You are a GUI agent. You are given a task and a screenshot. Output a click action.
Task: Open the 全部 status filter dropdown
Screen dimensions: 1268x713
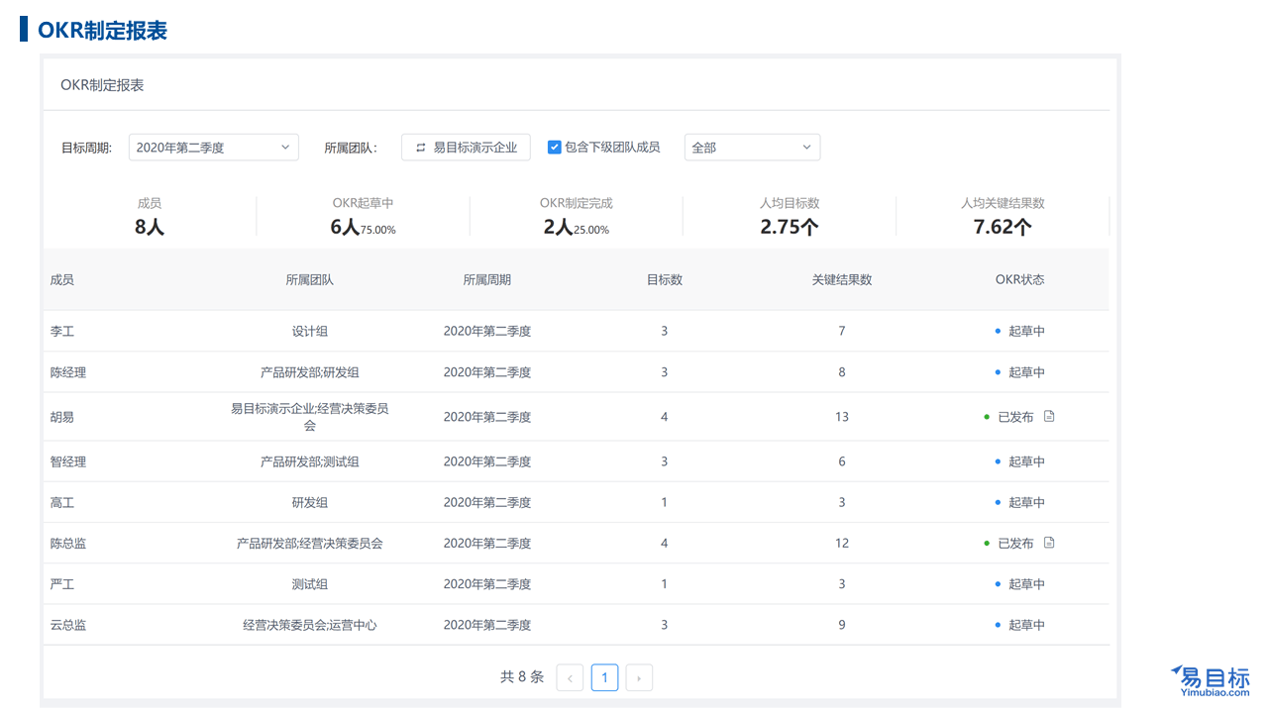click(752, 148)
